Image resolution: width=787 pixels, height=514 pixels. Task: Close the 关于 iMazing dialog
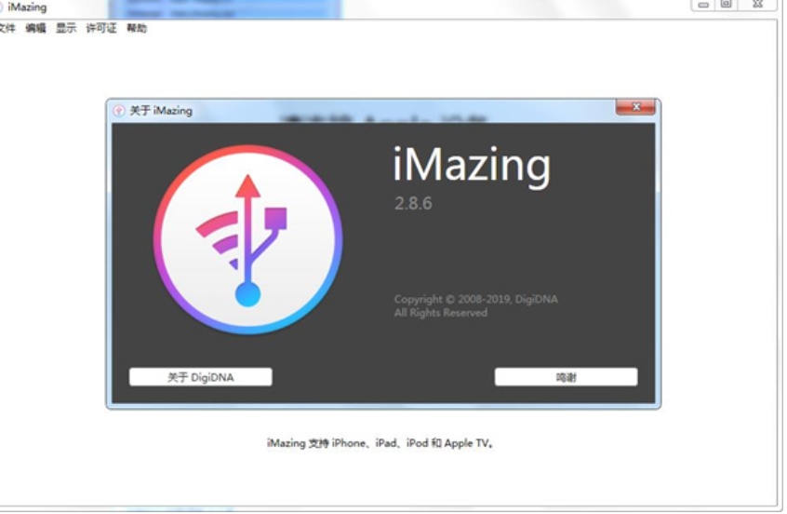point(635,107)
